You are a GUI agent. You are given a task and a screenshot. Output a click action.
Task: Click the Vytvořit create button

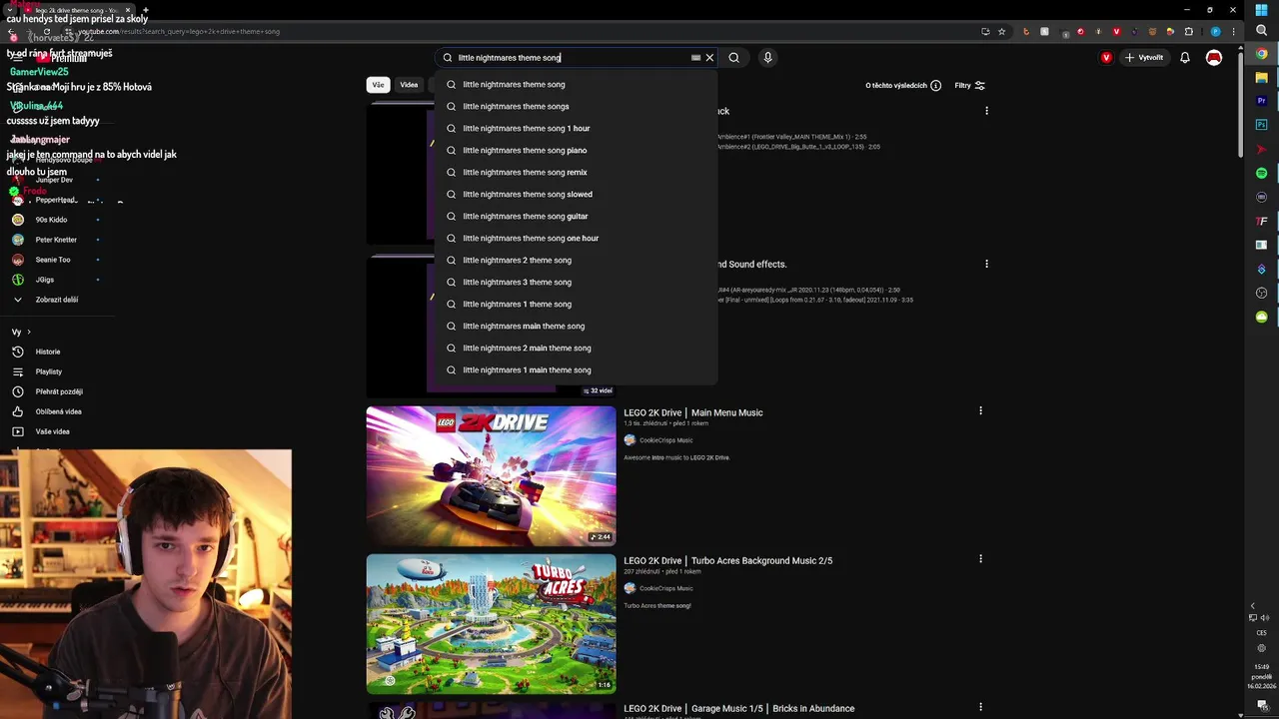1144,58
